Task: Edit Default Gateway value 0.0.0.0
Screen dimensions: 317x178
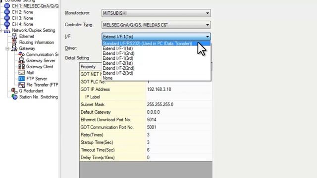Action: pos(179,112)
